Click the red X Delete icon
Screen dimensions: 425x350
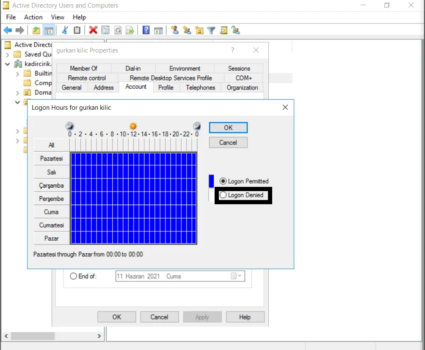click(93, 30)
